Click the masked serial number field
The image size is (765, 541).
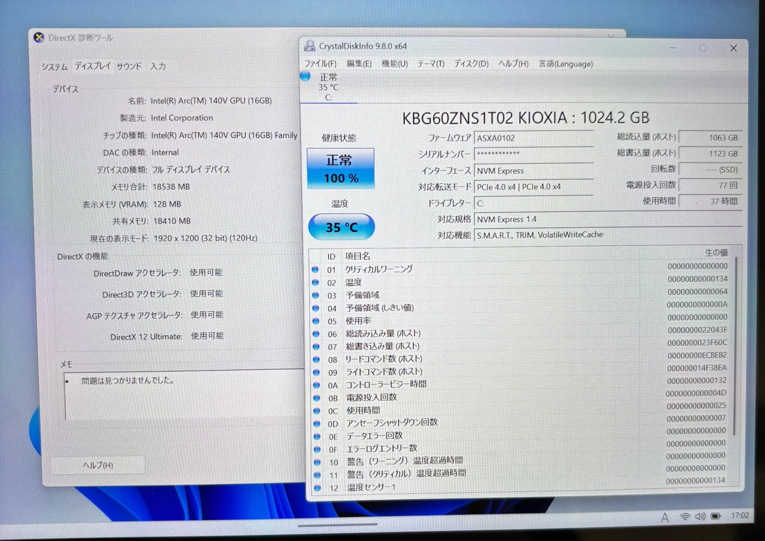[x=534, y=154]
